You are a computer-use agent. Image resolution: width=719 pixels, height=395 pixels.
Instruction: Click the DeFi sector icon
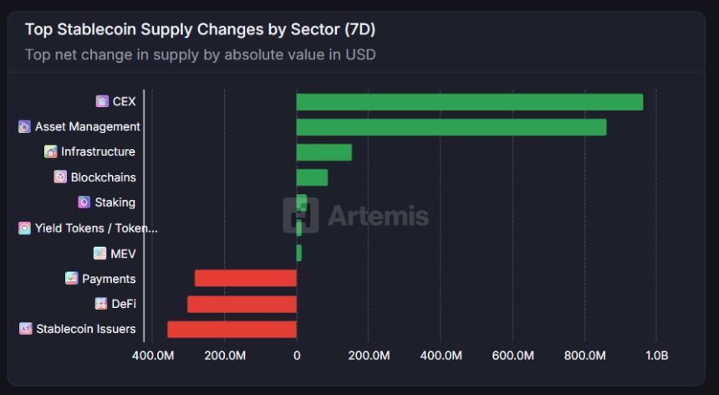click(100, 304)
